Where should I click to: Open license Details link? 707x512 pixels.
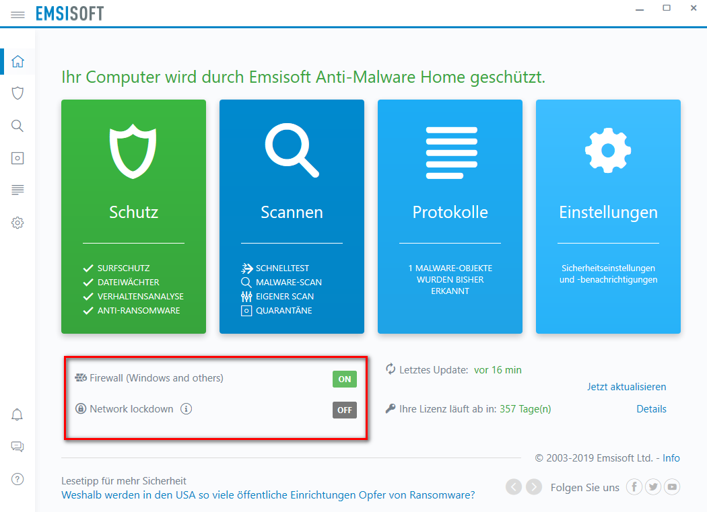(x=651, y=409)
